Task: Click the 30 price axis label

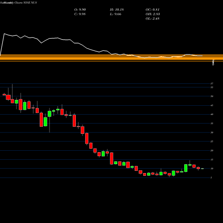Action: click(x=212, y=132)
